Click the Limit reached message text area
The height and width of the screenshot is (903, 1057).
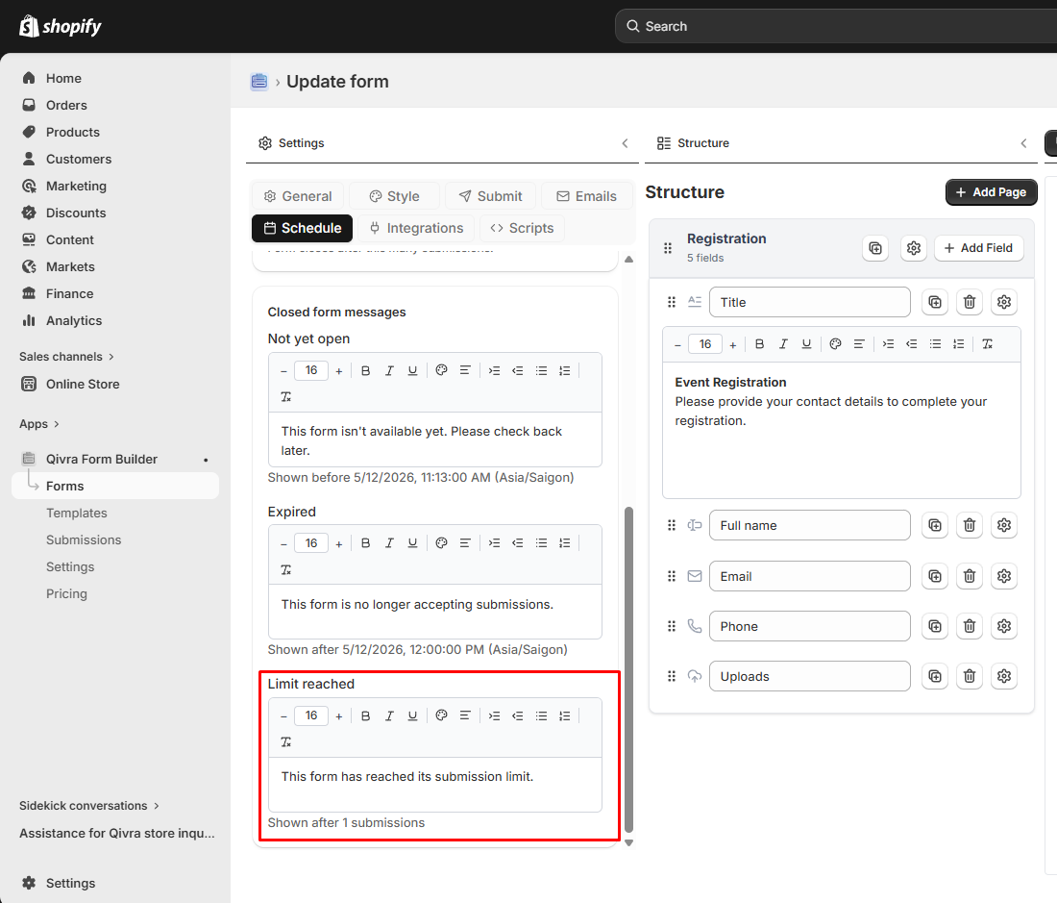coord(434,785)
